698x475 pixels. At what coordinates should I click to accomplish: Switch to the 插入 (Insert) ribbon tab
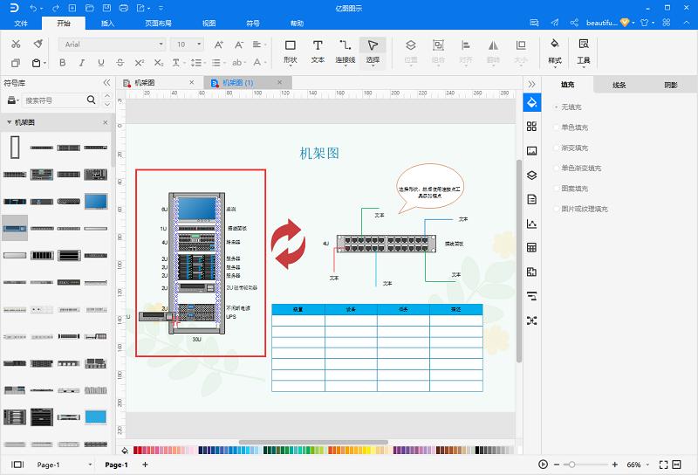click(x=107, y=24)
